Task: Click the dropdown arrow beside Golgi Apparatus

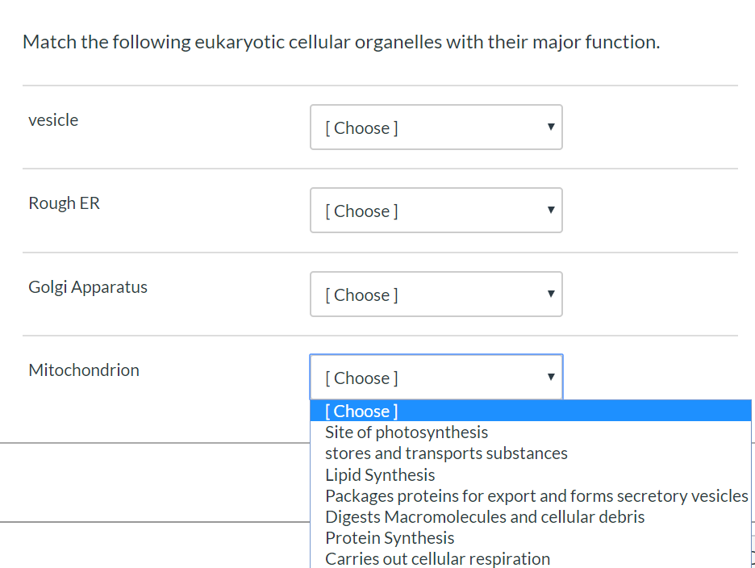Action: 550,294
